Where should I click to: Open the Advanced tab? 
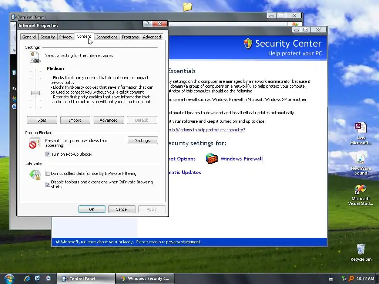(152, 37)
